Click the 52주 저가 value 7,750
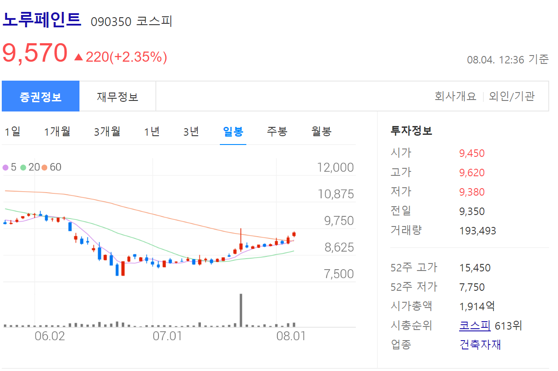The image size is (558, 371). coord(472,287)
